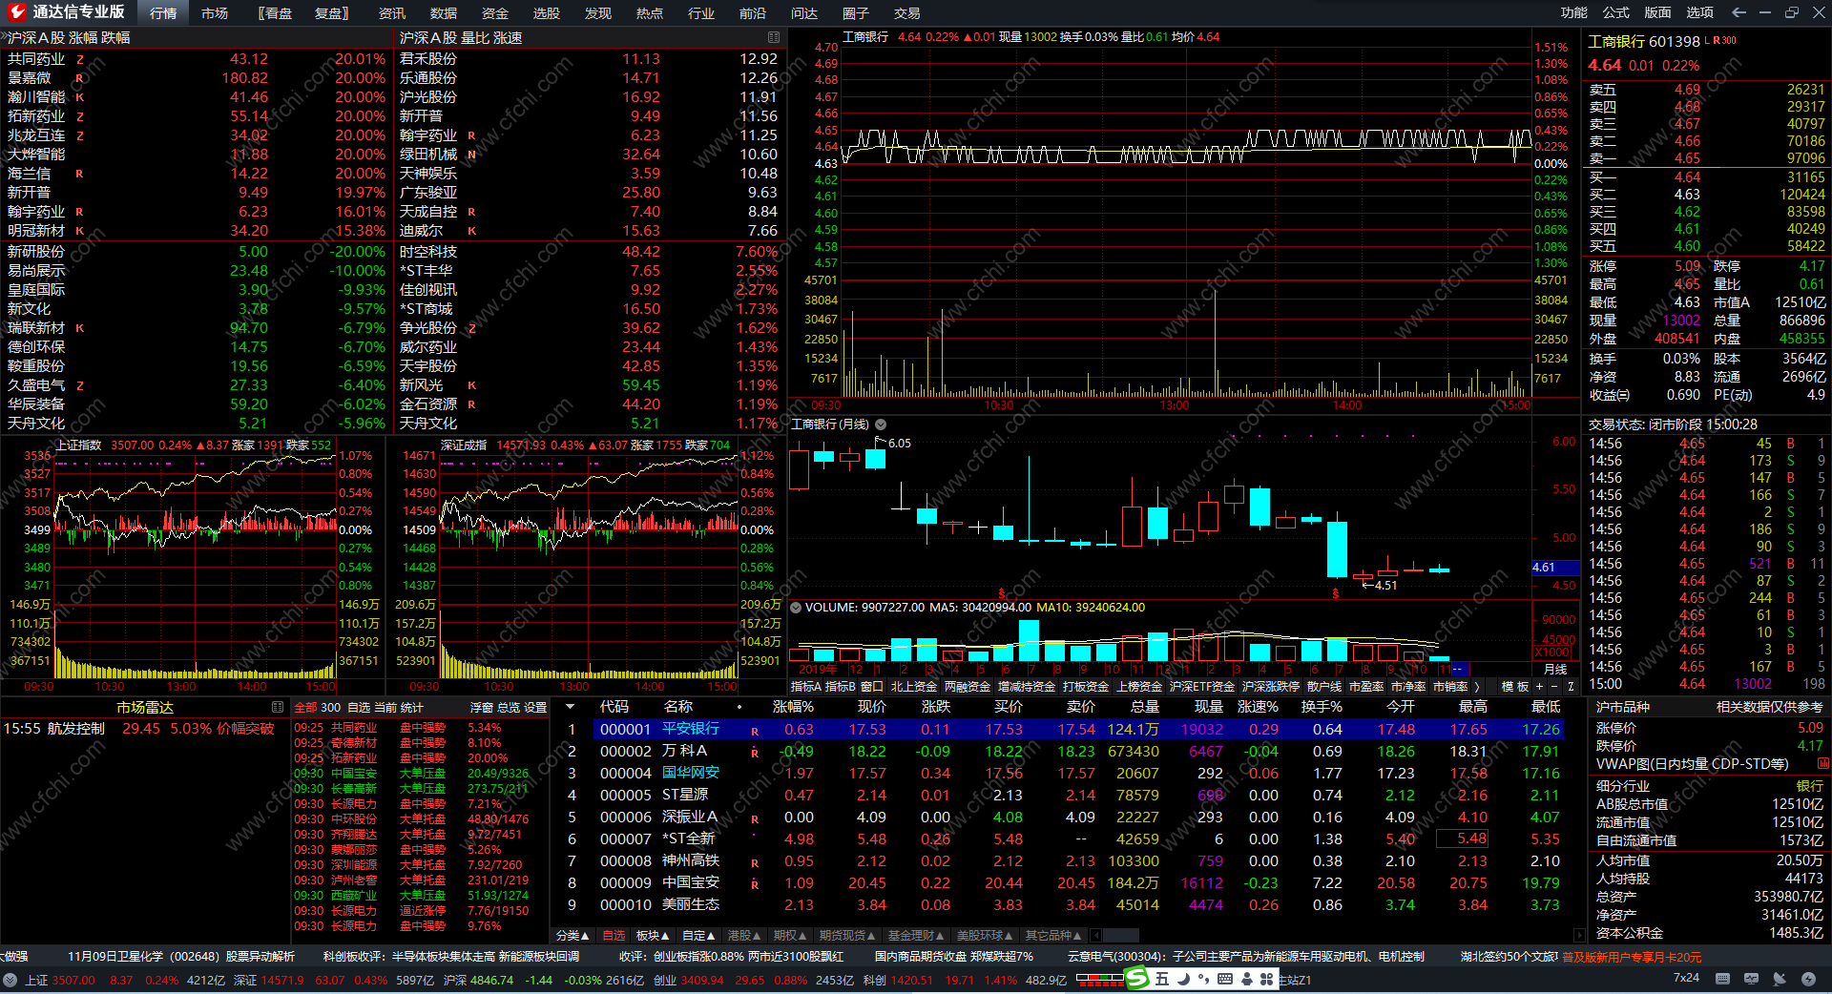Select 当前 filter in market radar
This screenshot has width=1832, height=994.
tap(385, 708)
